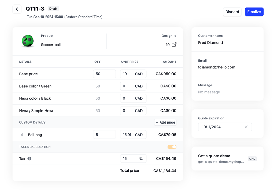The image size is (276, 191).
Task: Edit the Base price unit price field
Action: coord(127,74)
